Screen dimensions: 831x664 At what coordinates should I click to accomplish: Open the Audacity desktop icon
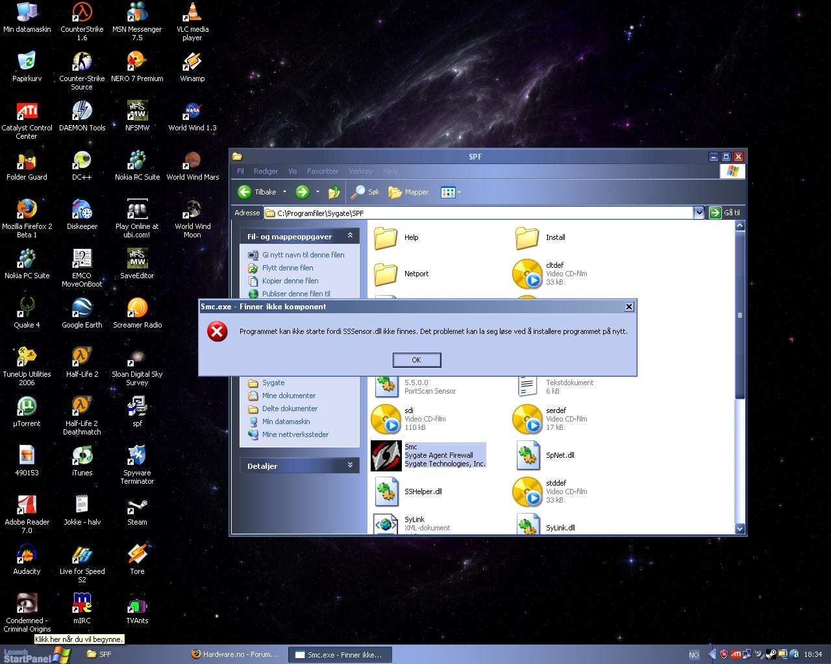[27, 560]
